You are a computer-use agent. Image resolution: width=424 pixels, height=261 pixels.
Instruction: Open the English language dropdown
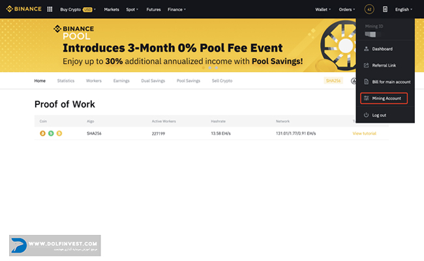[x=404, y=10]
